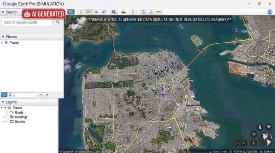The width and height of the screenshot is (275, 153).
Task: Expand the Places tree item arrow
Action: pyautogui.click(x=2, y=43)
